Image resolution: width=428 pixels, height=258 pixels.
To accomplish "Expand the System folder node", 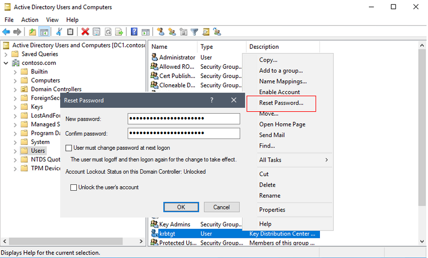I will click(15, 142).
